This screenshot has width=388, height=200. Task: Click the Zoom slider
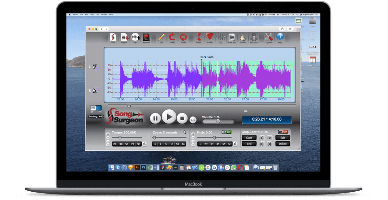click(169, 138)
